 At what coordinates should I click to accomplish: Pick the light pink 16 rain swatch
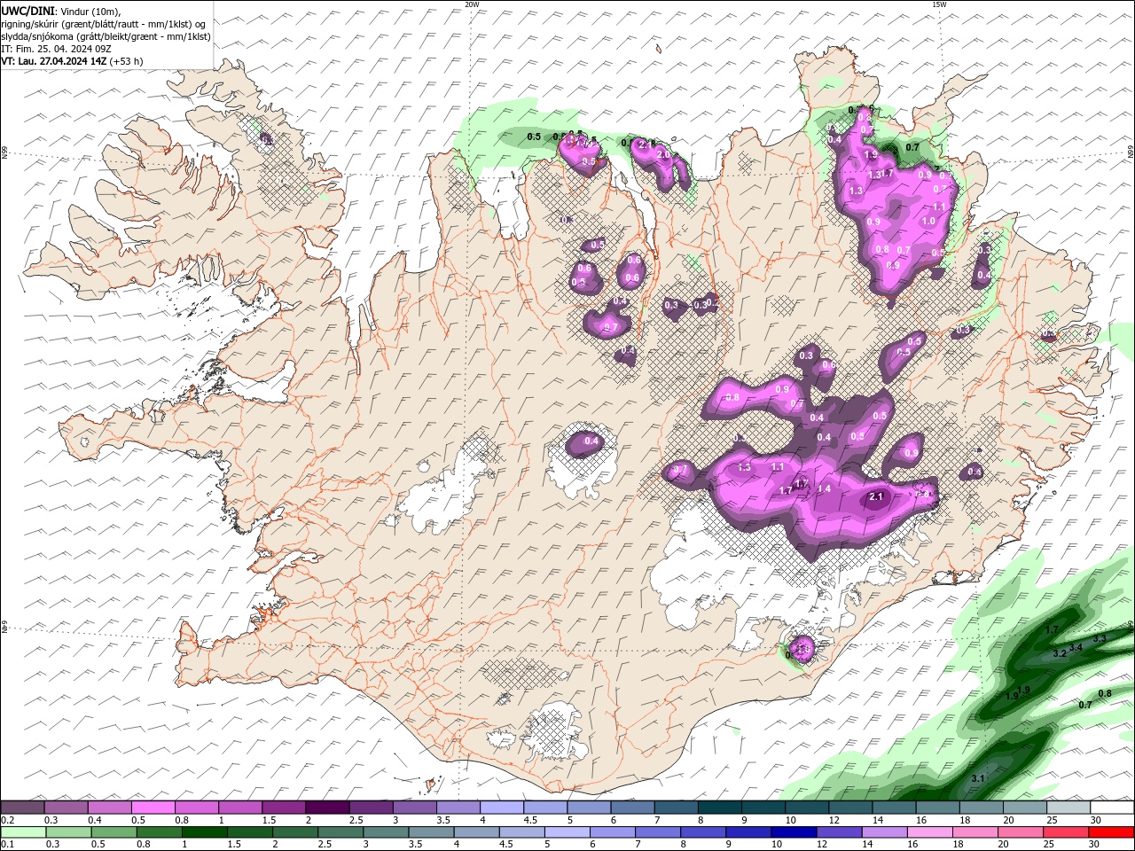point(929,832)
